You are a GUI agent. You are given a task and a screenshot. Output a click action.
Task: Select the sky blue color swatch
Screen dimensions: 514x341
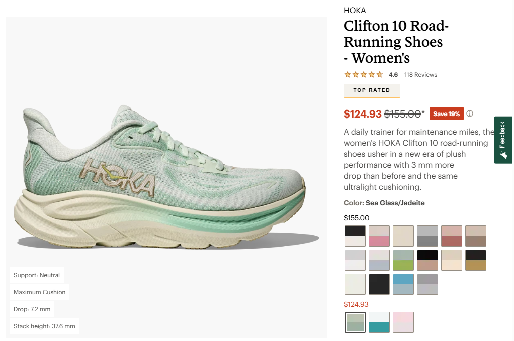pyautogui.click(x=403, y=284)
